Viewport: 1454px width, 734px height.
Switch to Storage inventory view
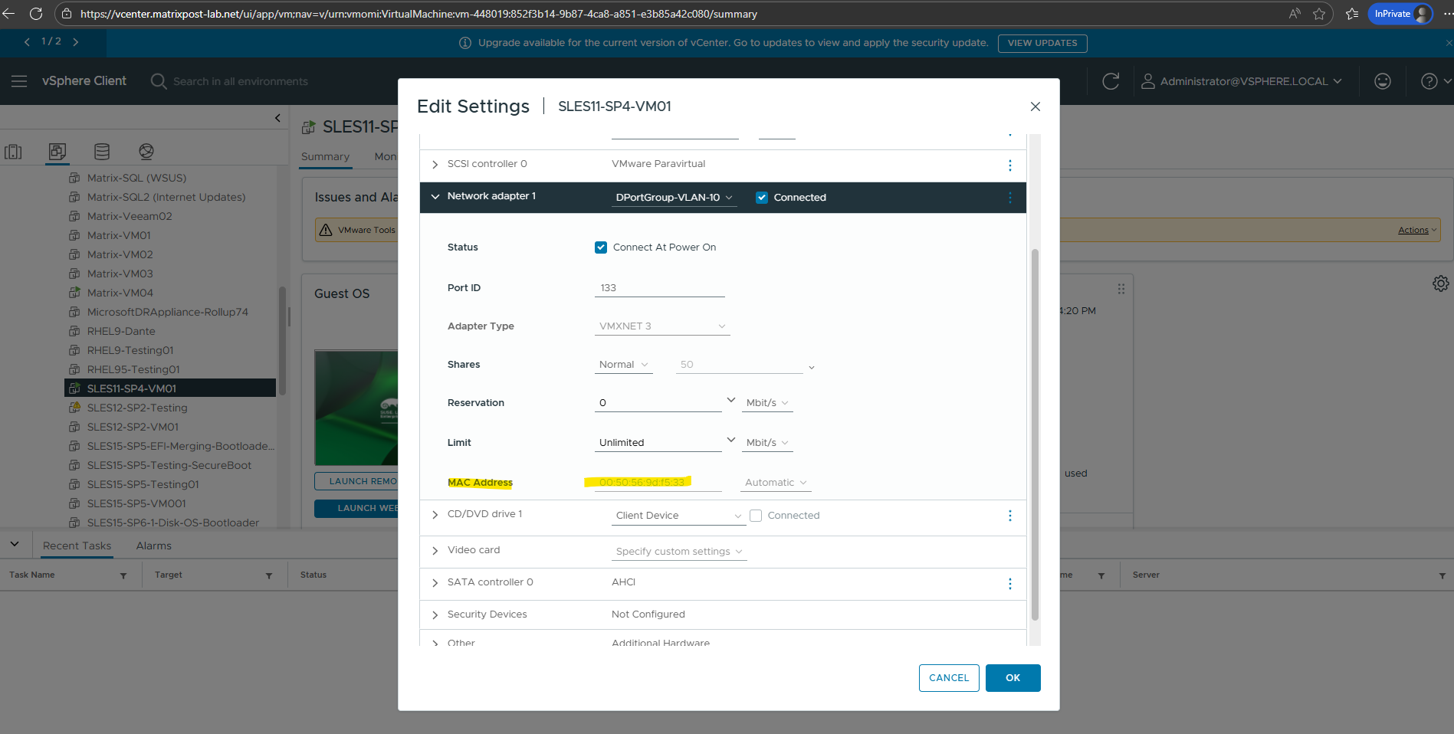(x=102, y=152)
